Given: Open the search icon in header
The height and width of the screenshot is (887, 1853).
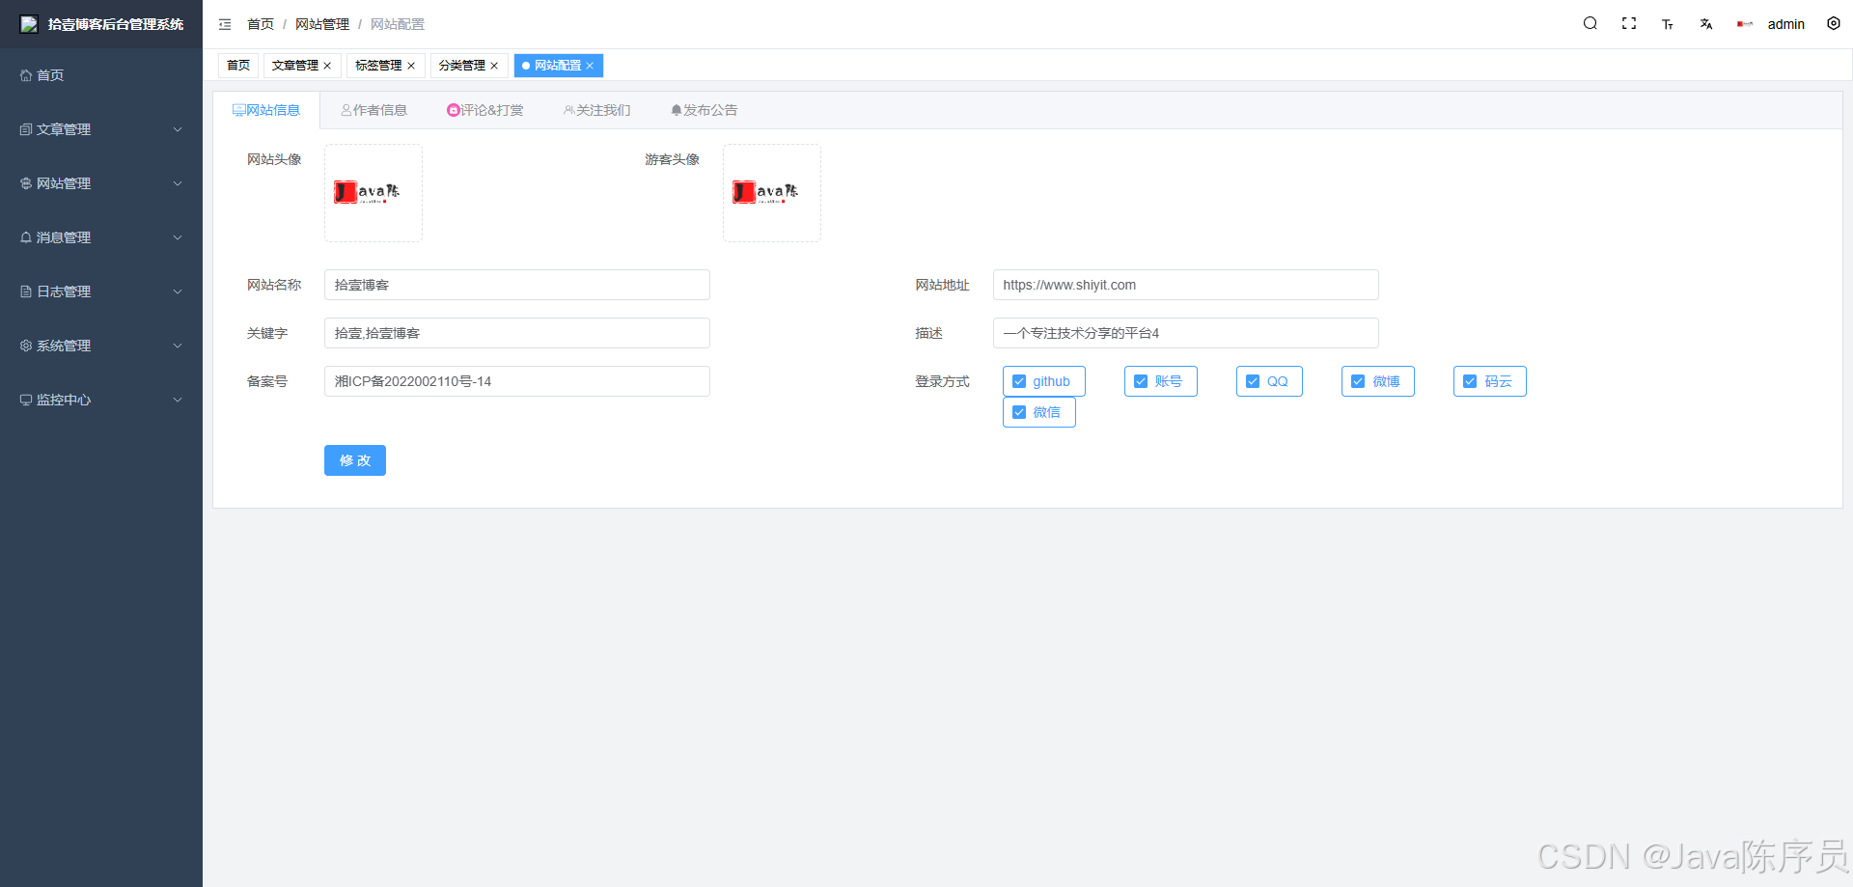Looking at the screenshot, I should (x=1590, y=24).
